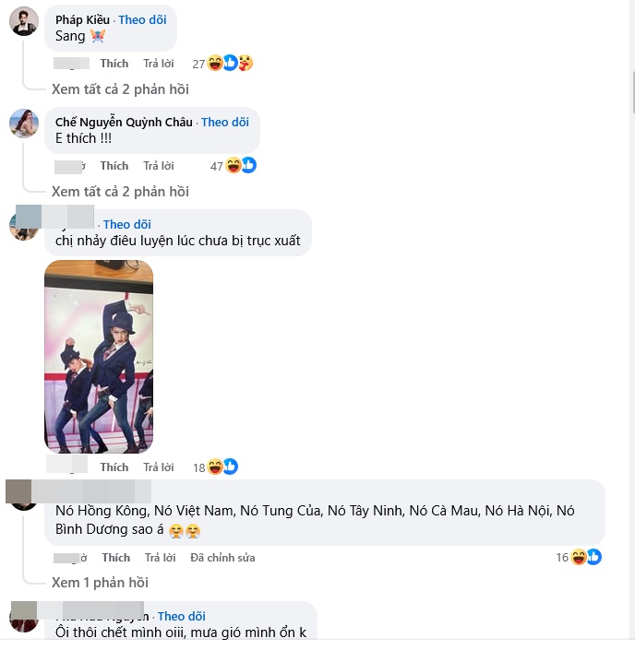Expand 2 replies under Quỳnh Châu's comment
This screenshot has width=635, height=650.
click(120, 192)
